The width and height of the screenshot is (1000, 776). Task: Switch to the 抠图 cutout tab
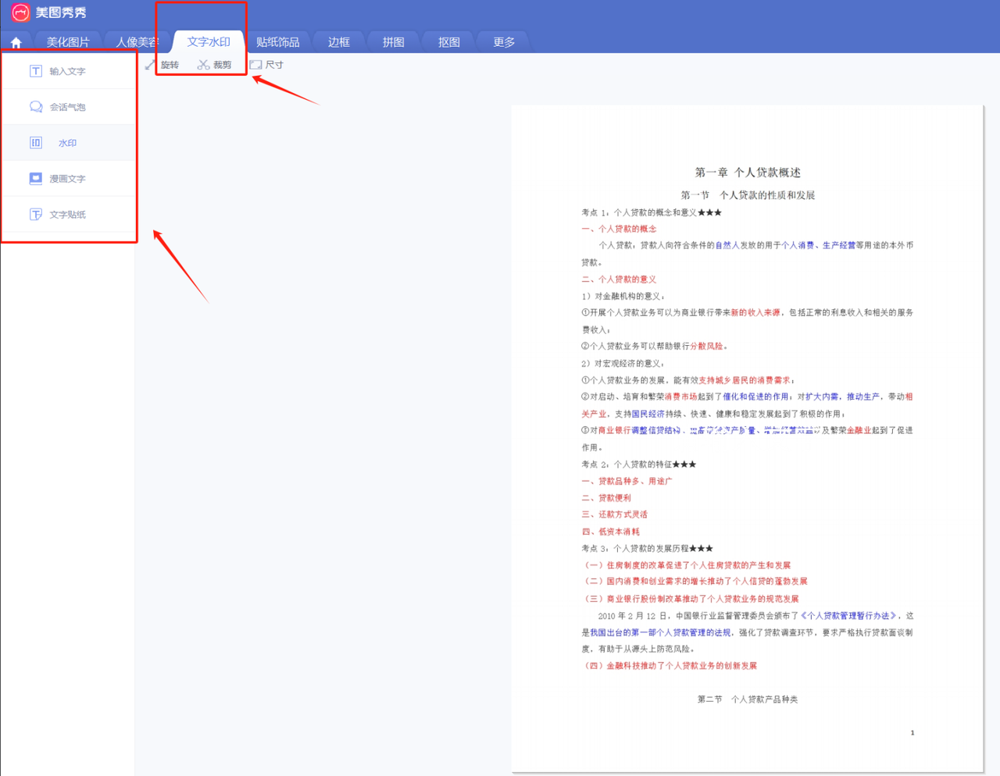(449, 42)
